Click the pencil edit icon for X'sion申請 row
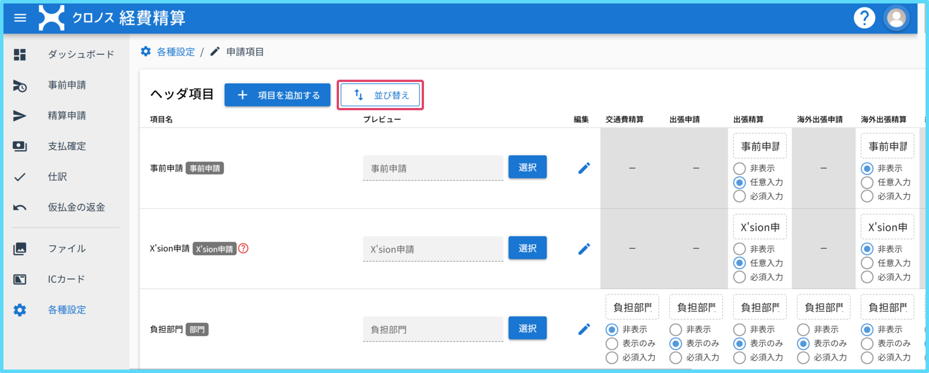Viewport: 929px width, 373px height. pyautogui.click(x=584, y=249)
